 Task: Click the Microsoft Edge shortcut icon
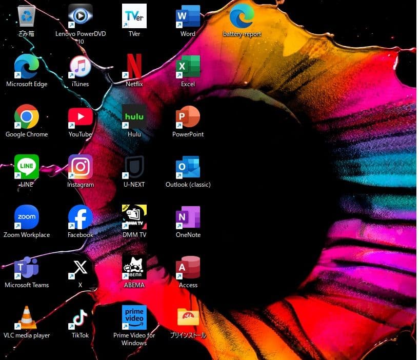point(26,67)
